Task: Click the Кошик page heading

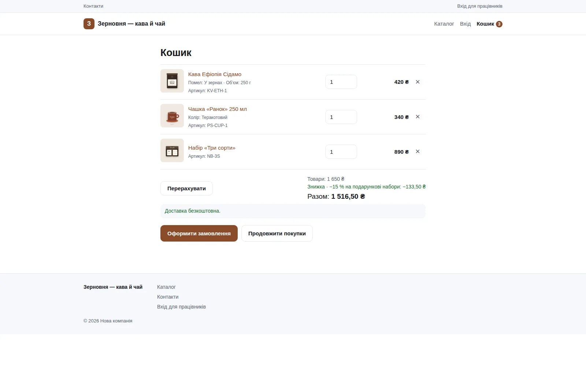Action: pyautogui.click(x=176, y=53)
